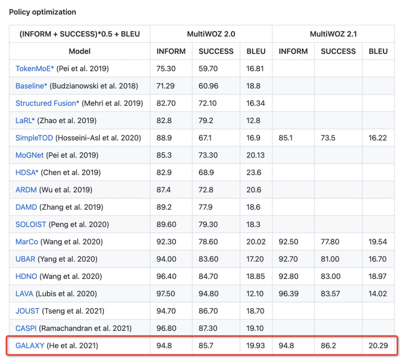Screen dimensions: 407x359
Task: Follow the LaRL* model link
Action: [x=25, y=121]
